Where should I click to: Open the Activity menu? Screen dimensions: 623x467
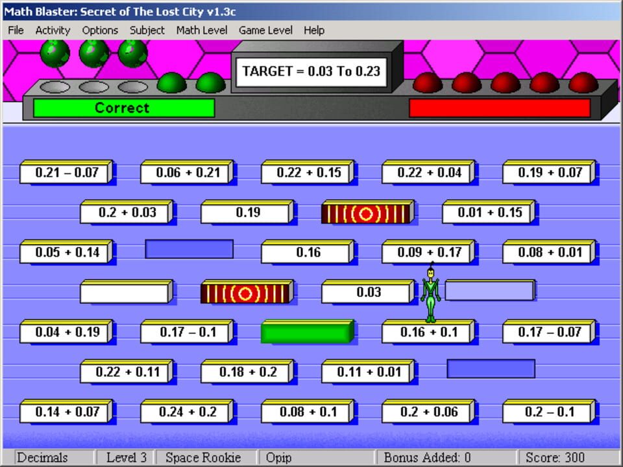53,30
